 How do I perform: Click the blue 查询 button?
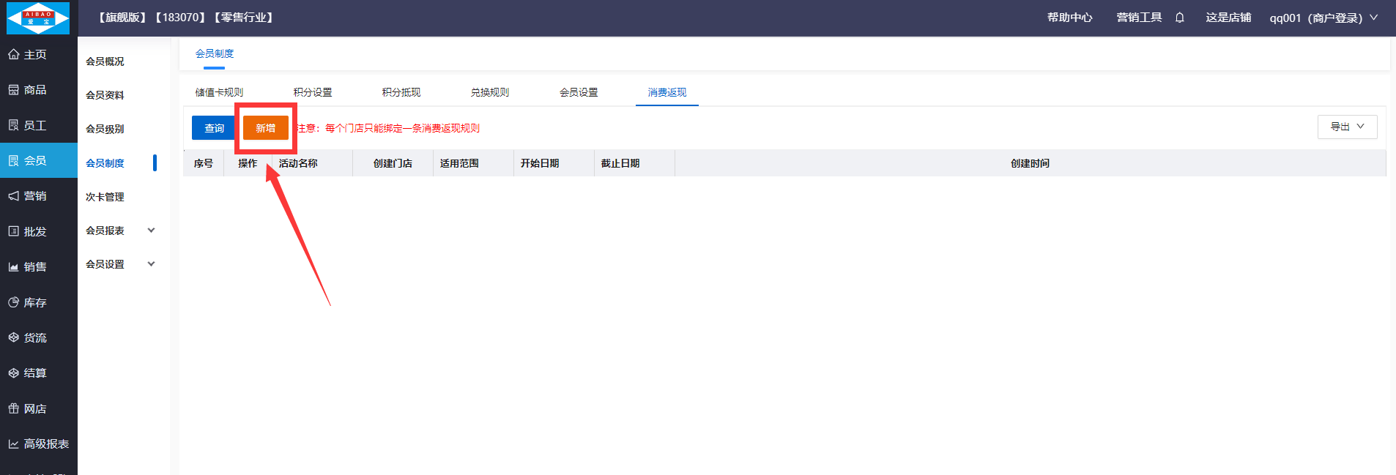(214, 128)
